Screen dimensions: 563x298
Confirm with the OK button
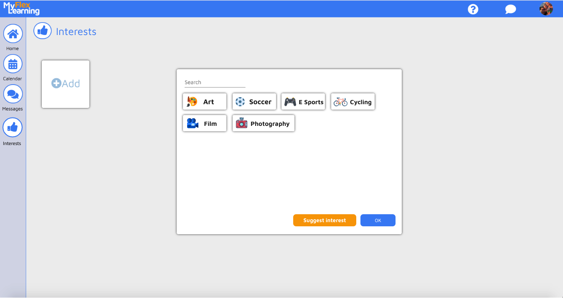pos(378,220)
